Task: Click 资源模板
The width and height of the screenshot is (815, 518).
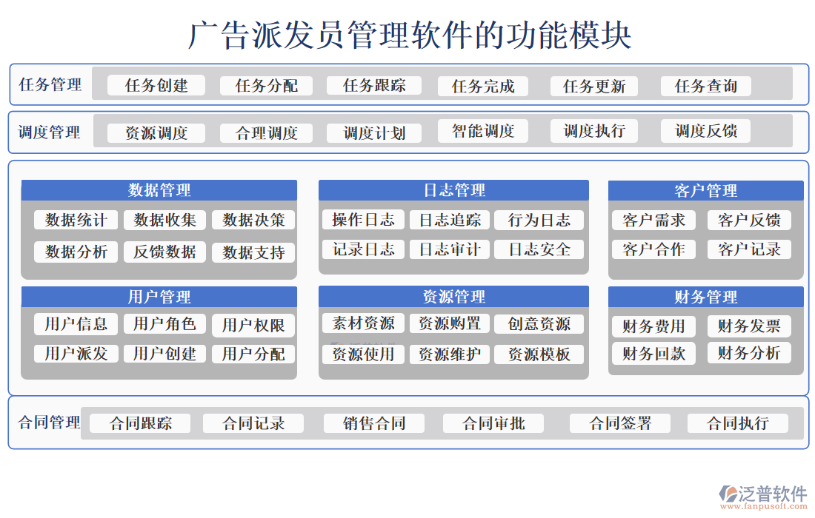Action: [539, 354]
